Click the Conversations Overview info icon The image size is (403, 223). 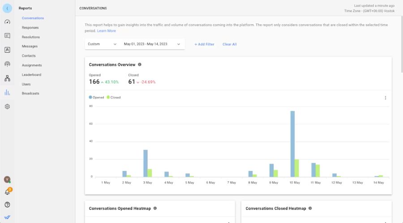pos(140,65)
